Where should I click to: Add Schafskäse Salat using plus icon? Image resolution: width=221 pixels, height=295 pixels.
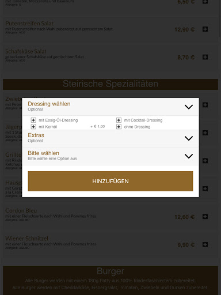205,57
